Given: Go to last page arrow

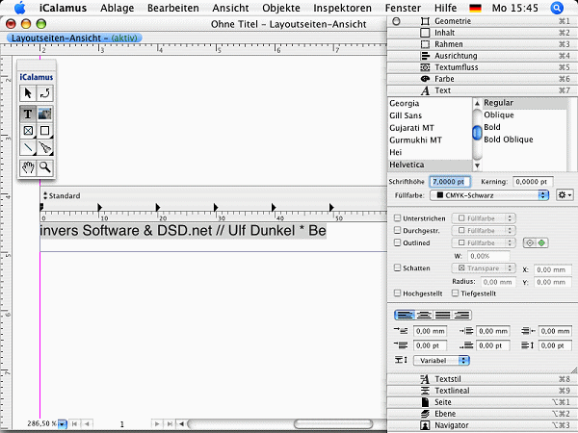Looking at the screenshot, I should [x=170, y=423].
